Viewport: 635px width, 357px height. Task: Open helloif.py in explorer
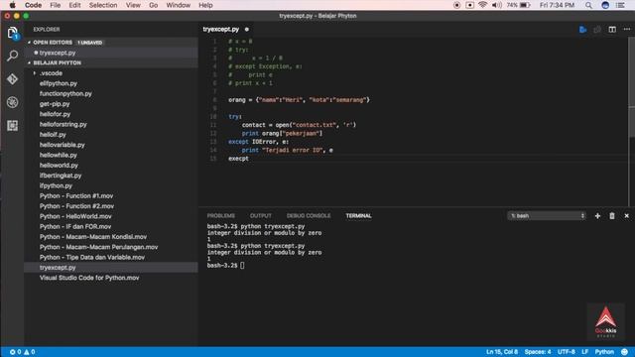click(x=53, y=135)
